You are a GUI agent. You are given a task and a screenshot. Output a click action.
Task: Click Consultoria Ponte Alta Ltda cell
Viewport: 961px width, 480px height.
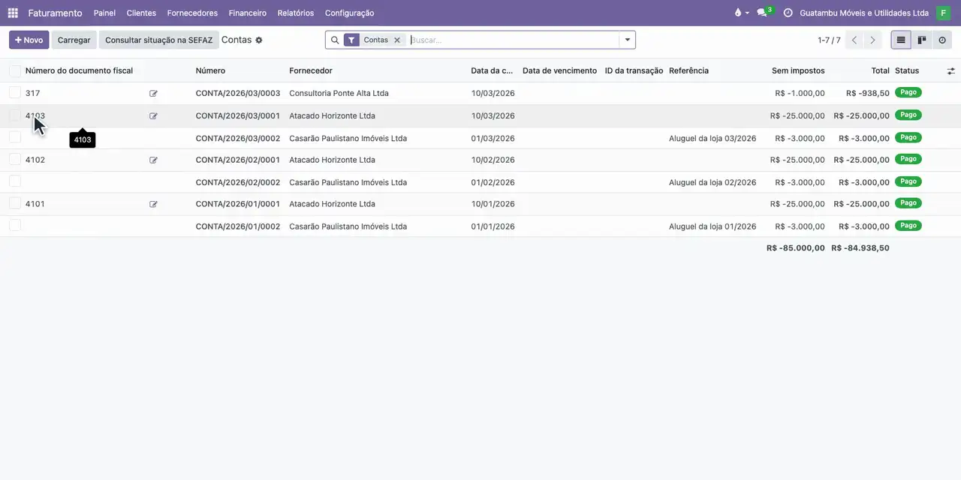(339, 94)
